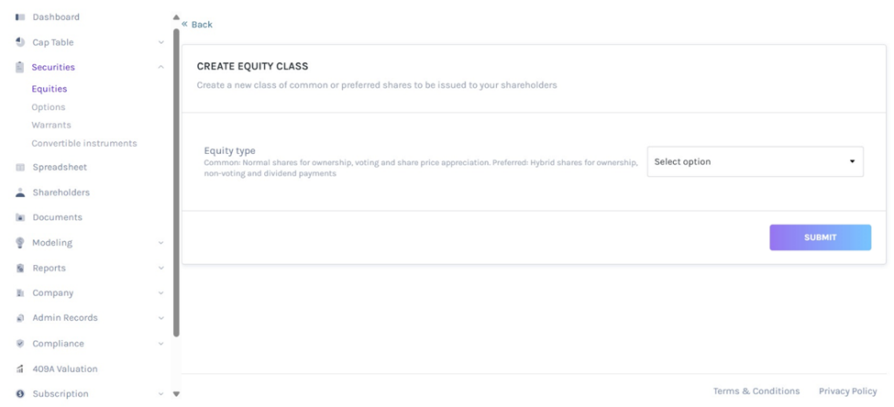894x407 pixels.
Task: Expand the Cap Table menu chevron
Action: pyautogui.click(x=161, y=42)
